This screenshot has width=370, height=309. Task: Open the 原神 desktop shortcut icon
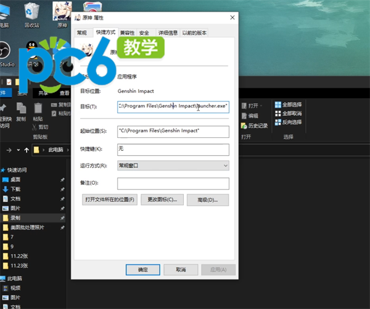(x=62, y=15)
